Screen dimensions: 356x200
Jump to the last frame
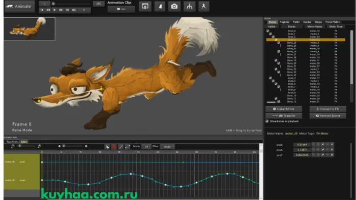(x=68, y=10)
